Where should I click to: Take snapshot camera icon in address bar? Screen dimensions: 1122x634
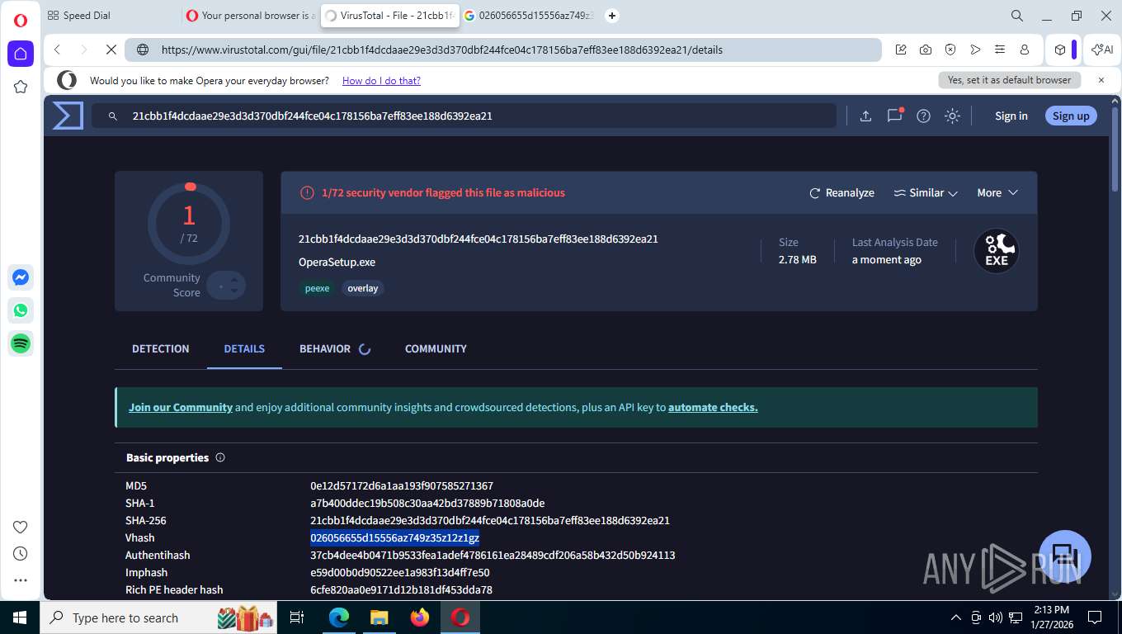(x=926, y=50)
